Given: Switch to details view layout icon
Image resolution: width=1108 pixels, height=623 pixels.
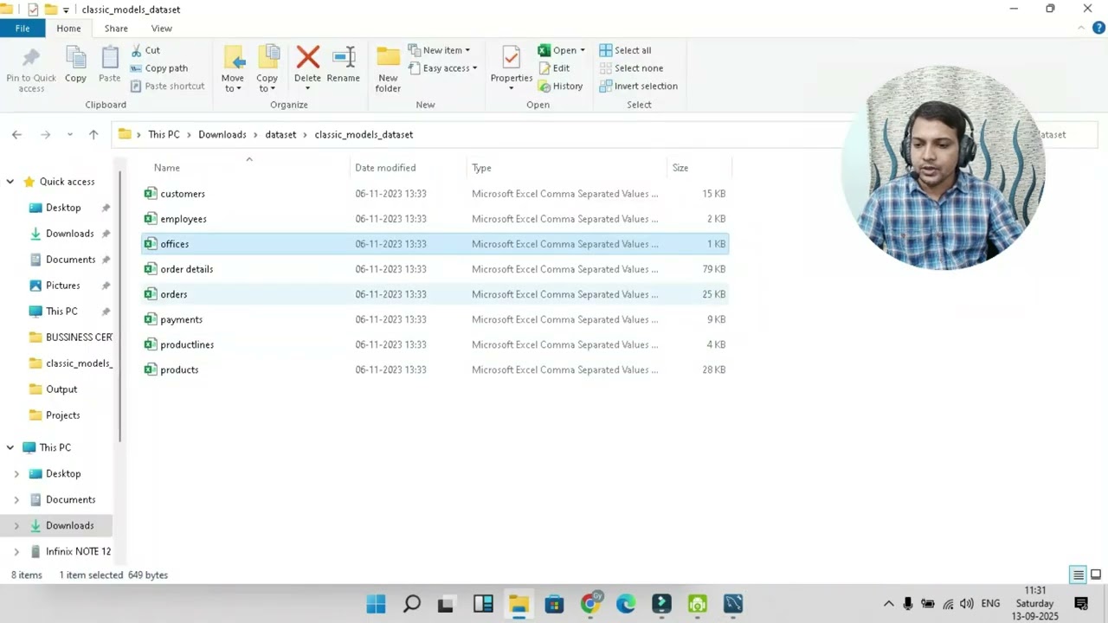Looking at the screenshot, I should click(x=1078, y=575).
